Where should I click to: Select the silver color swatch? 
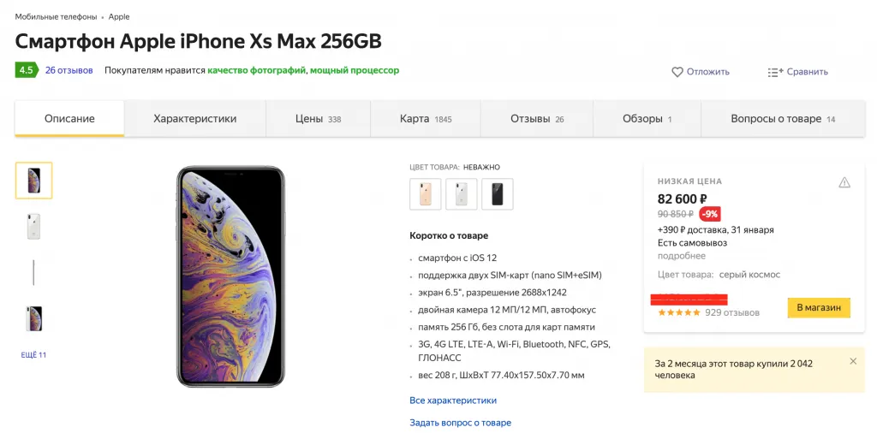[462, 194]
